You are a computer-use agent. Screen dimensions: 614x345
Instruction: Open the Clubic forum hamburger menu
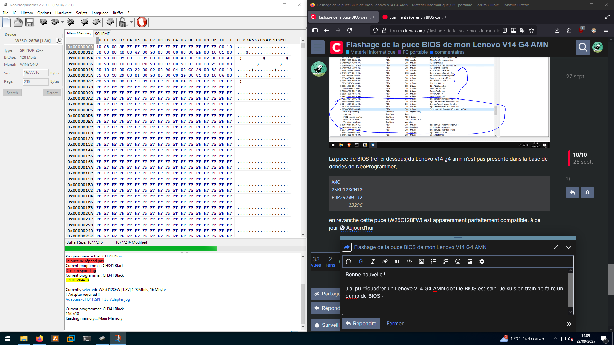pos(318,48)
